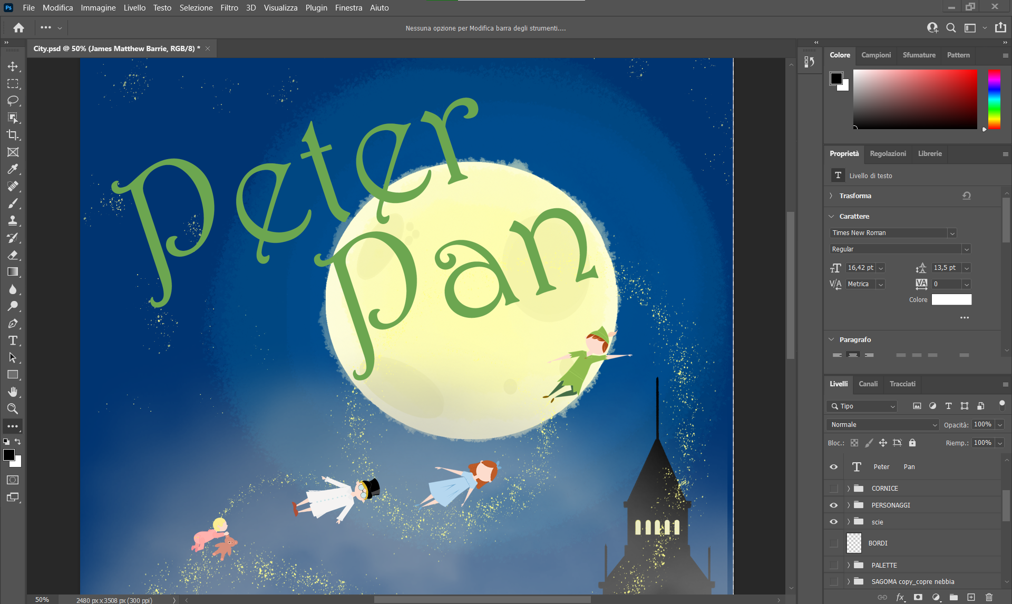Select the Object Selection tool

13,118
